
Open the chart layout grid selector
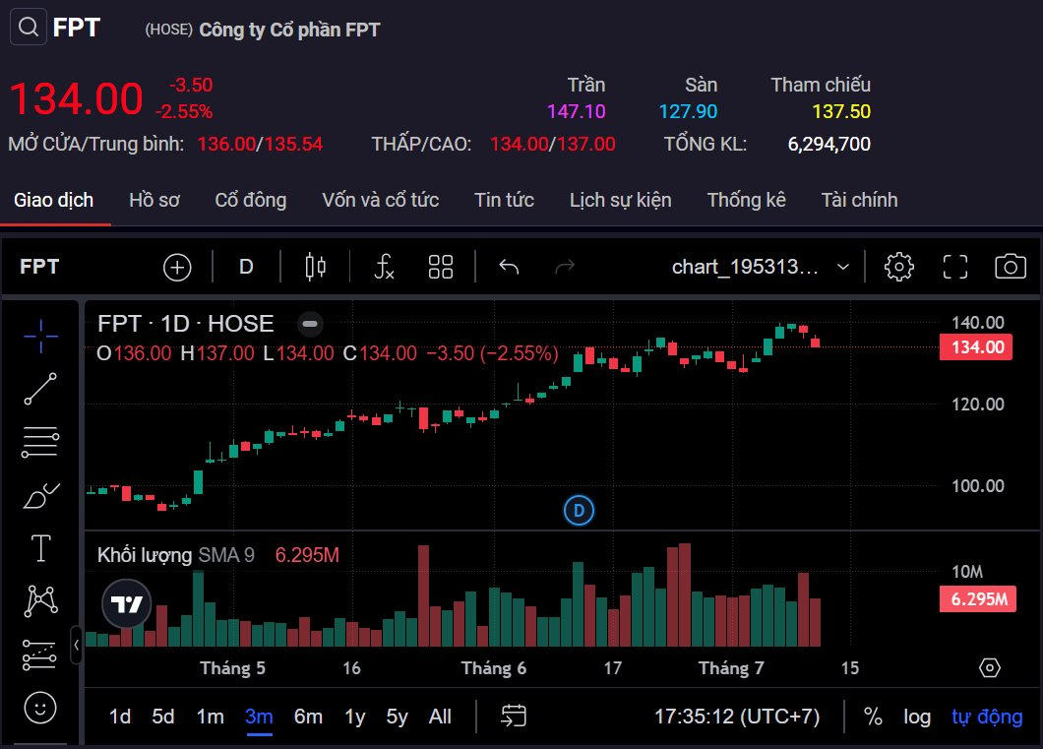440,266
